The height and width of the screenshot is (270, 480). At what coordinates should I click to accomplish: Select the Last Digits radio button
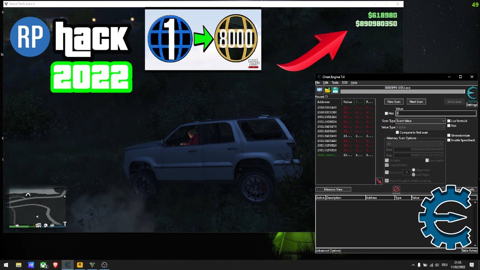[414, 175]
